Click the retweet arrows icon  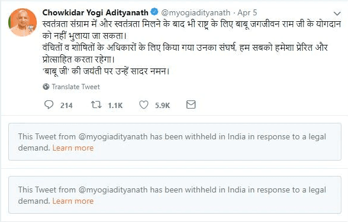point(96,105)
